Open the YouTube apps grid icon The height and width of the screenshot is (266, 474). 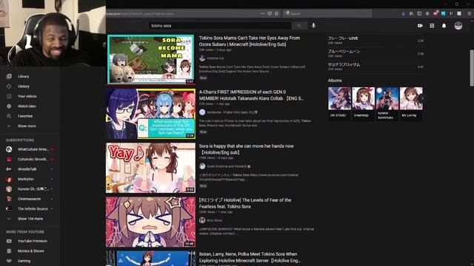point(432,26)
